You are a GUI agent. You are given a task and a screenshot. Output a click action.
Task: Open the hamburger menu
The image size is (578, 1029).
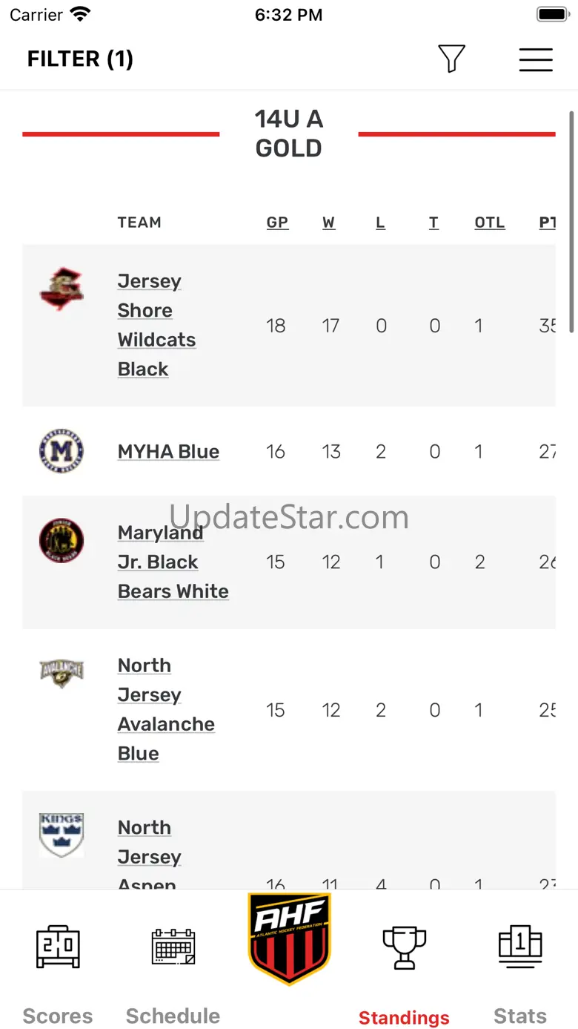(x=535, y=59)
